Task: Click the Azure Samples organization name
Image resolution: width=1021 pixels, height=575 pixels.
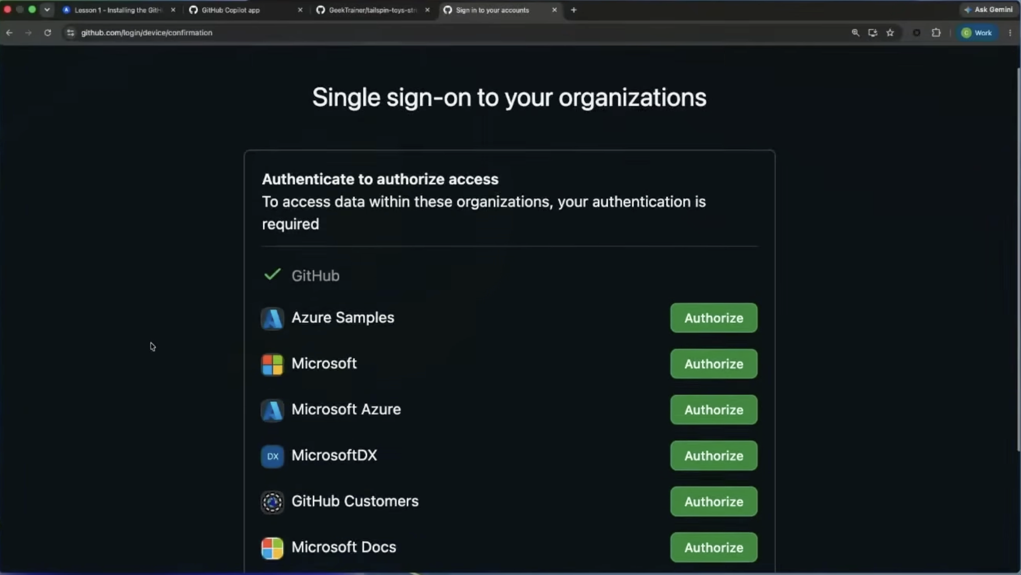Action: click(343, 318)
